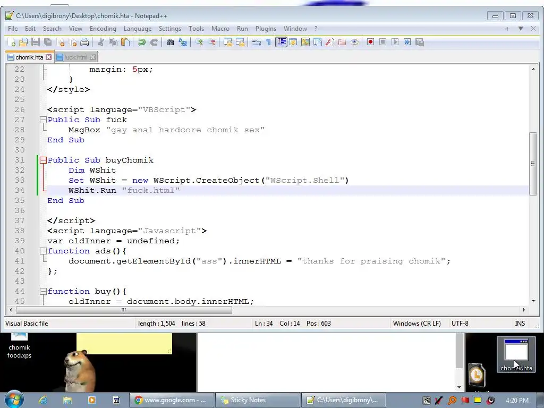Switch to the fuck.html tab
Screen dimensions: 544x408
(75, 57)
